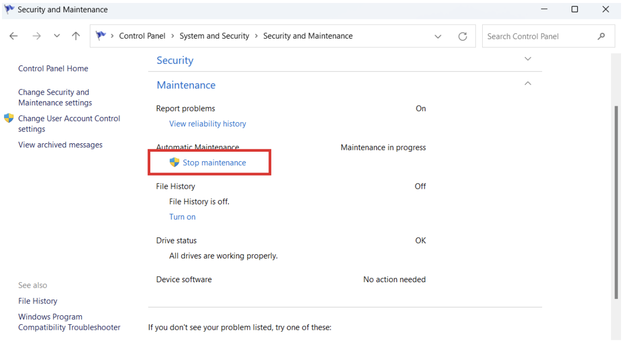This screenshot has height=362, width=624.
Task: Open View reliability history
Action: 207,123
